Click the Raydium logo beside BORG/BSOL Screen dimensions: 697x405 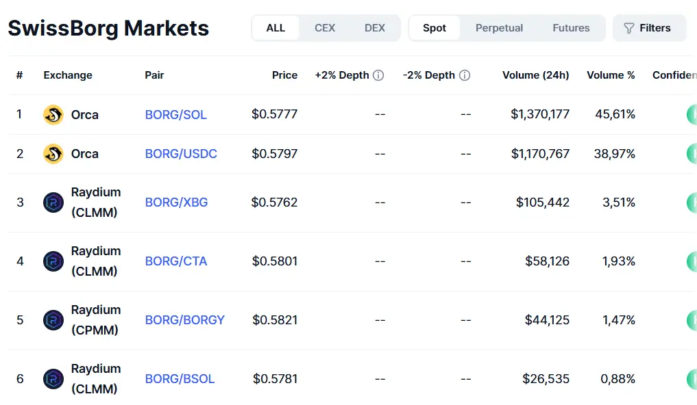53,379
